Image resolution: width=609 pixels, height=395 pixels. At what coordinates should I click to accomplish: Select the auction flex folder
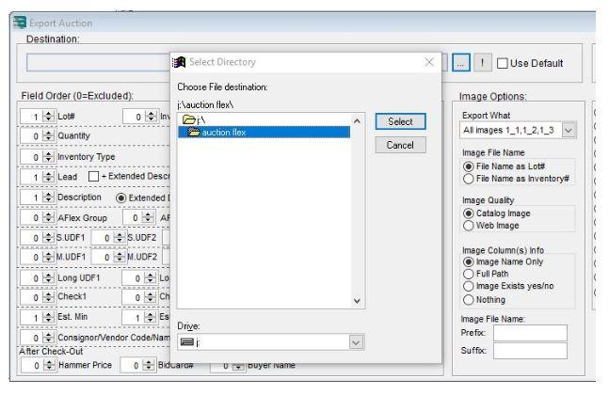pyautogui.click(x=264, y=133)
